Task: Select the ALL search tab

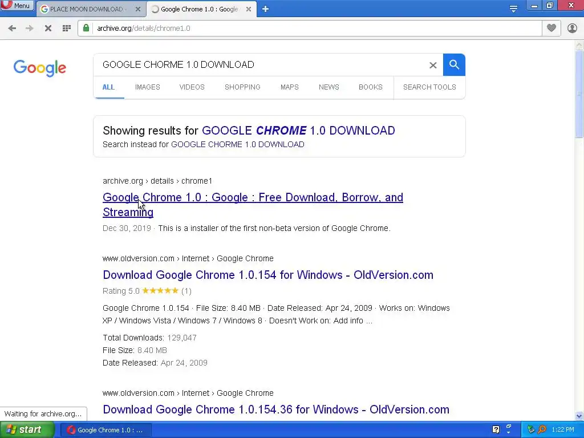Action: (108, 87)
